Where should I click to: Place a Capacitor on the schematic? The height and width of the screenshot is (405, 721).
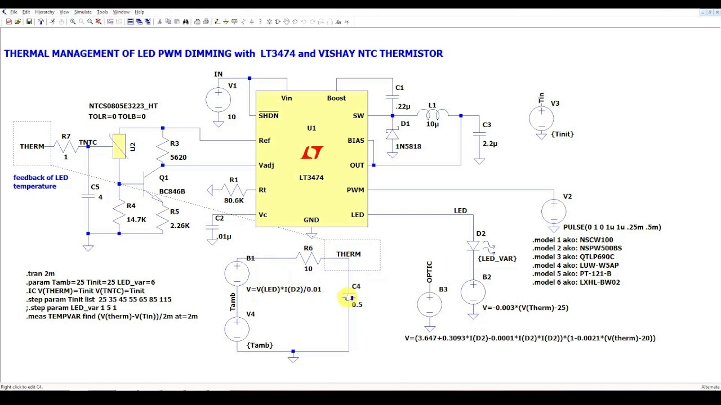(252, 21)
